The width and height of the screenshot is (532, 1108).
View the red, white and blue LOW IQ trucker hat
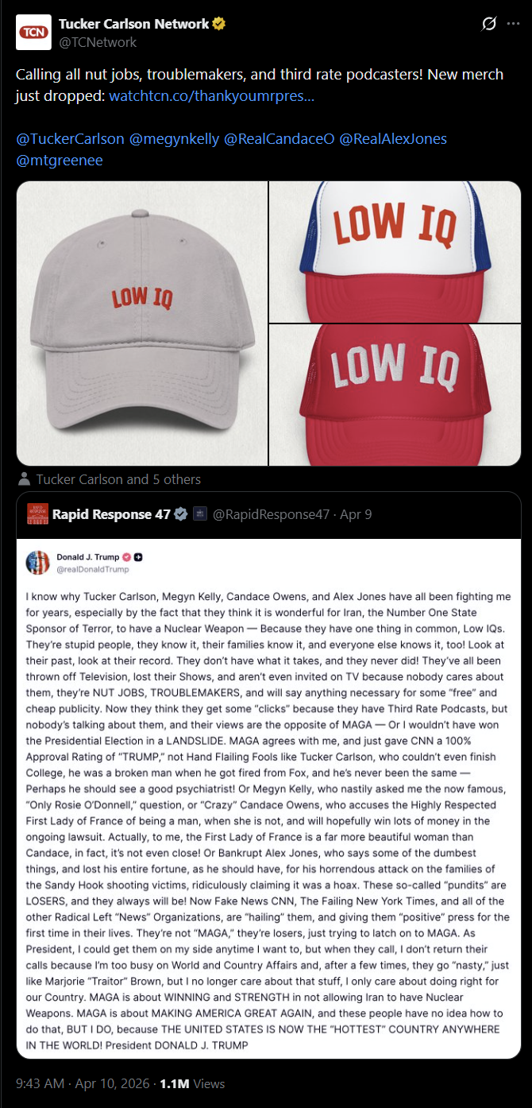tap(395, 252)
